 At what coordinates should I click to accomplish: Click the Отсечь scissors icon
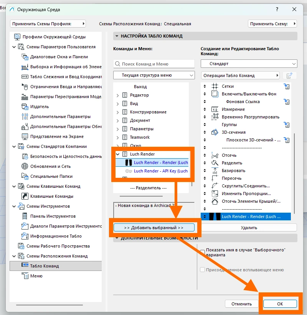215,155
